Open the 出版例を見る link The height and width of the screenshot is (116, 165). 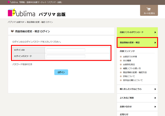[129, 64]
